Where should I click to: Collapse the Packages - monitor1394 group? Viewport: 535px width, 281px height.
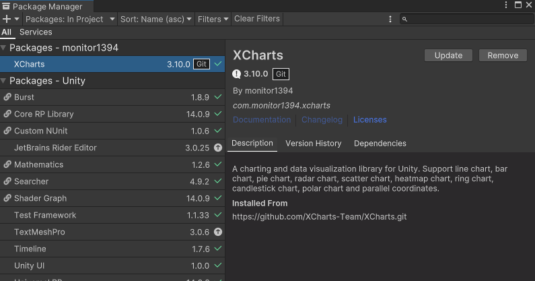3,48
